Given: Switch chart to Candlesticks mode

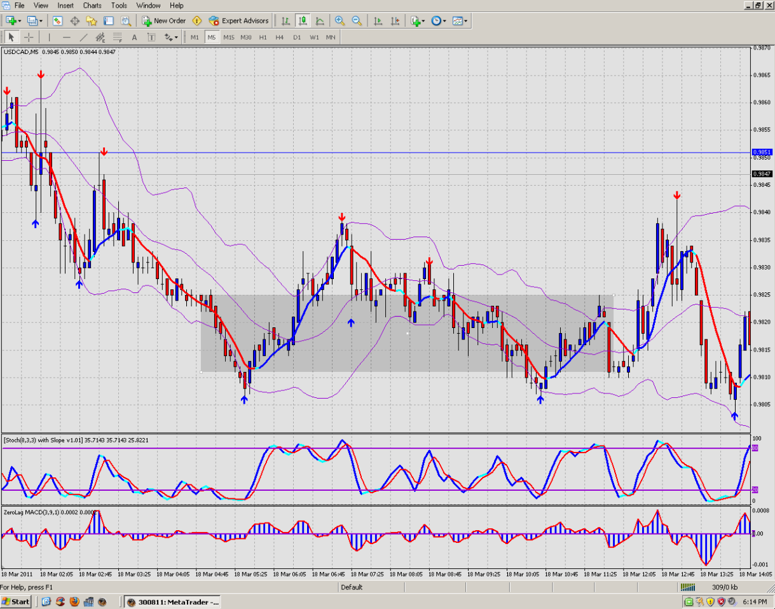Looking at the screenshot, I should 303,20.
